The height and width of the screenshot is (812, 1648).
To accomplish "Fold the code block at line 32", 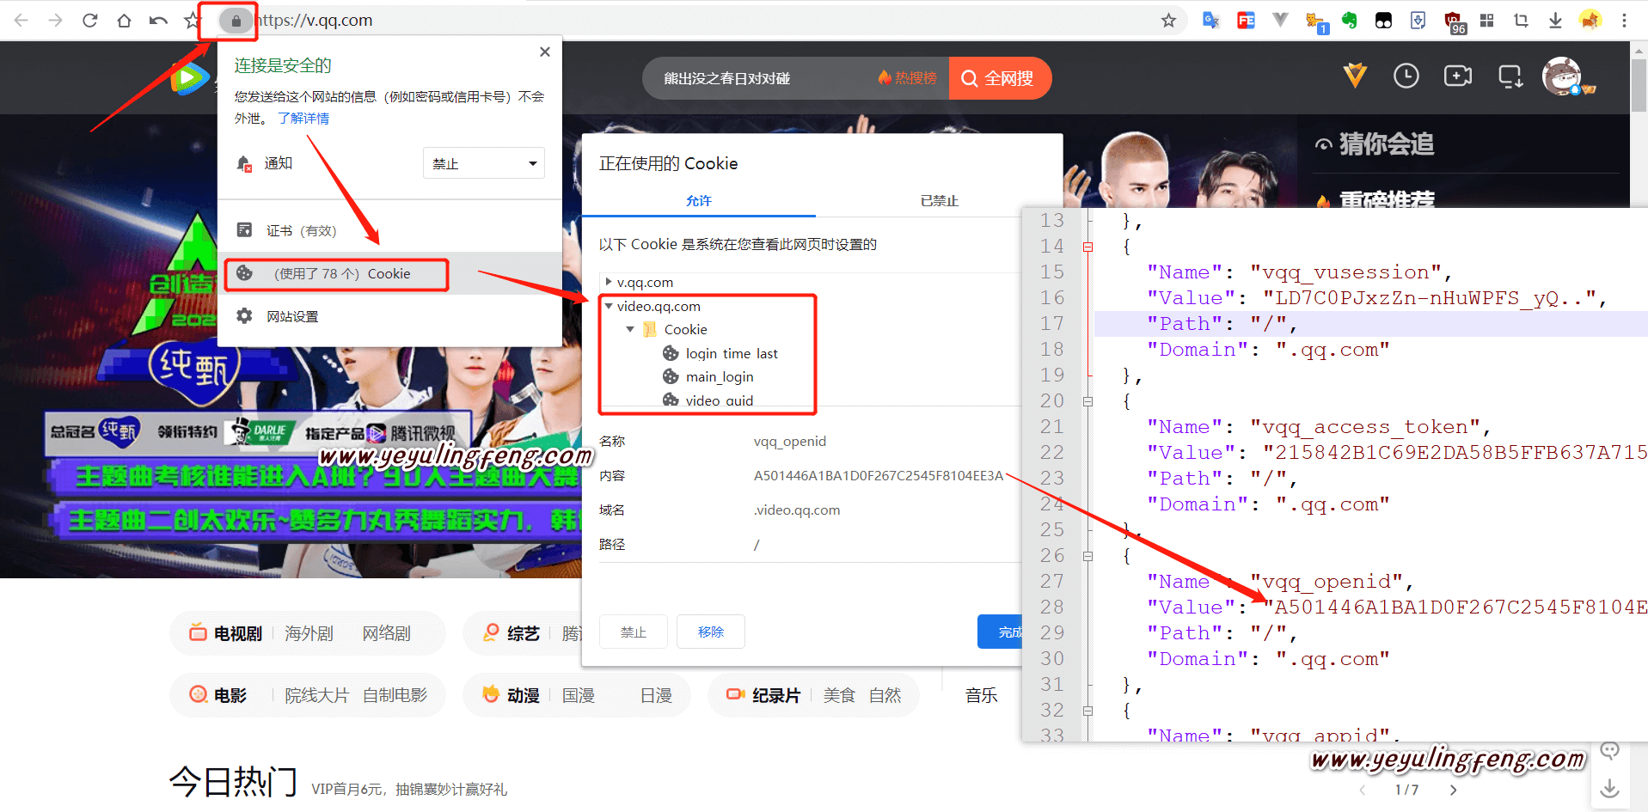I will pos(1087,711).
